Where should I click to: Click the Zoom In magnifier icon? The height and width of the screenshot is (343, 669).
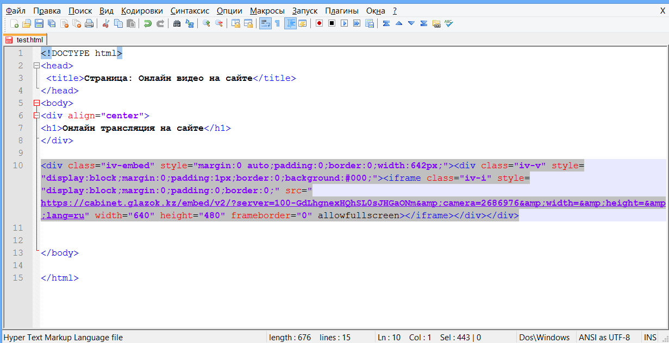207,23
